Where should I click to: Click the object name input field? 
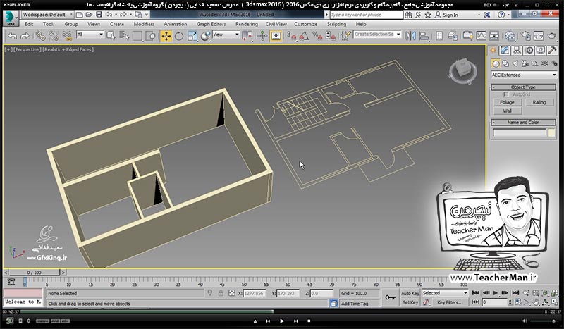519,133
